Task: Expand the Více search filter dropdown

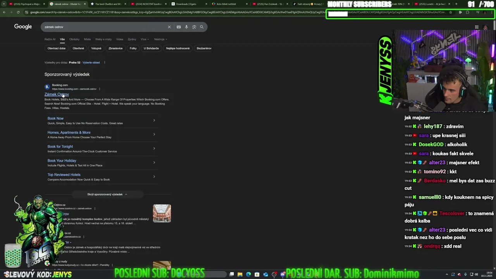Action: tap(145, 39)
